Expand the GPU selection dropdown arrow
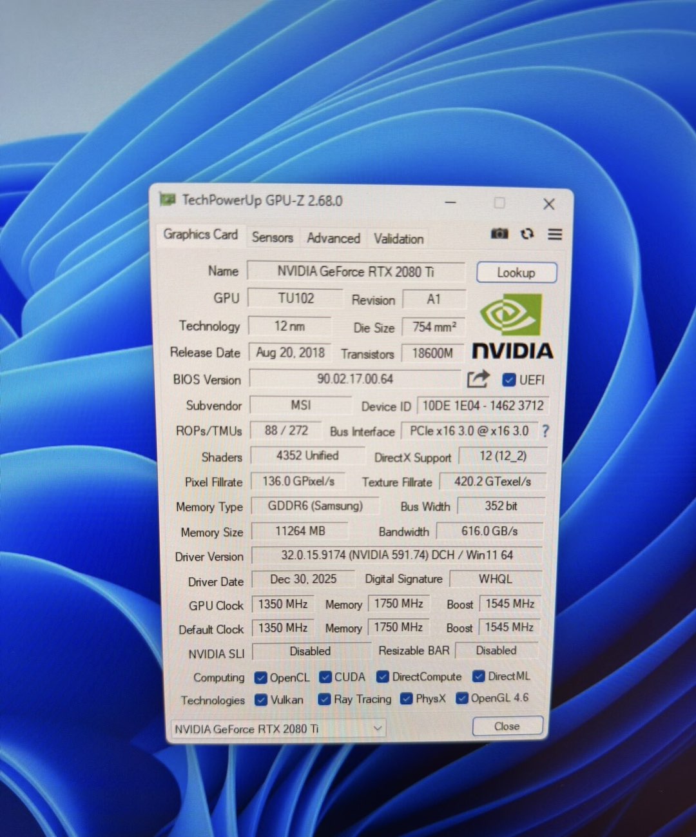 378,728
